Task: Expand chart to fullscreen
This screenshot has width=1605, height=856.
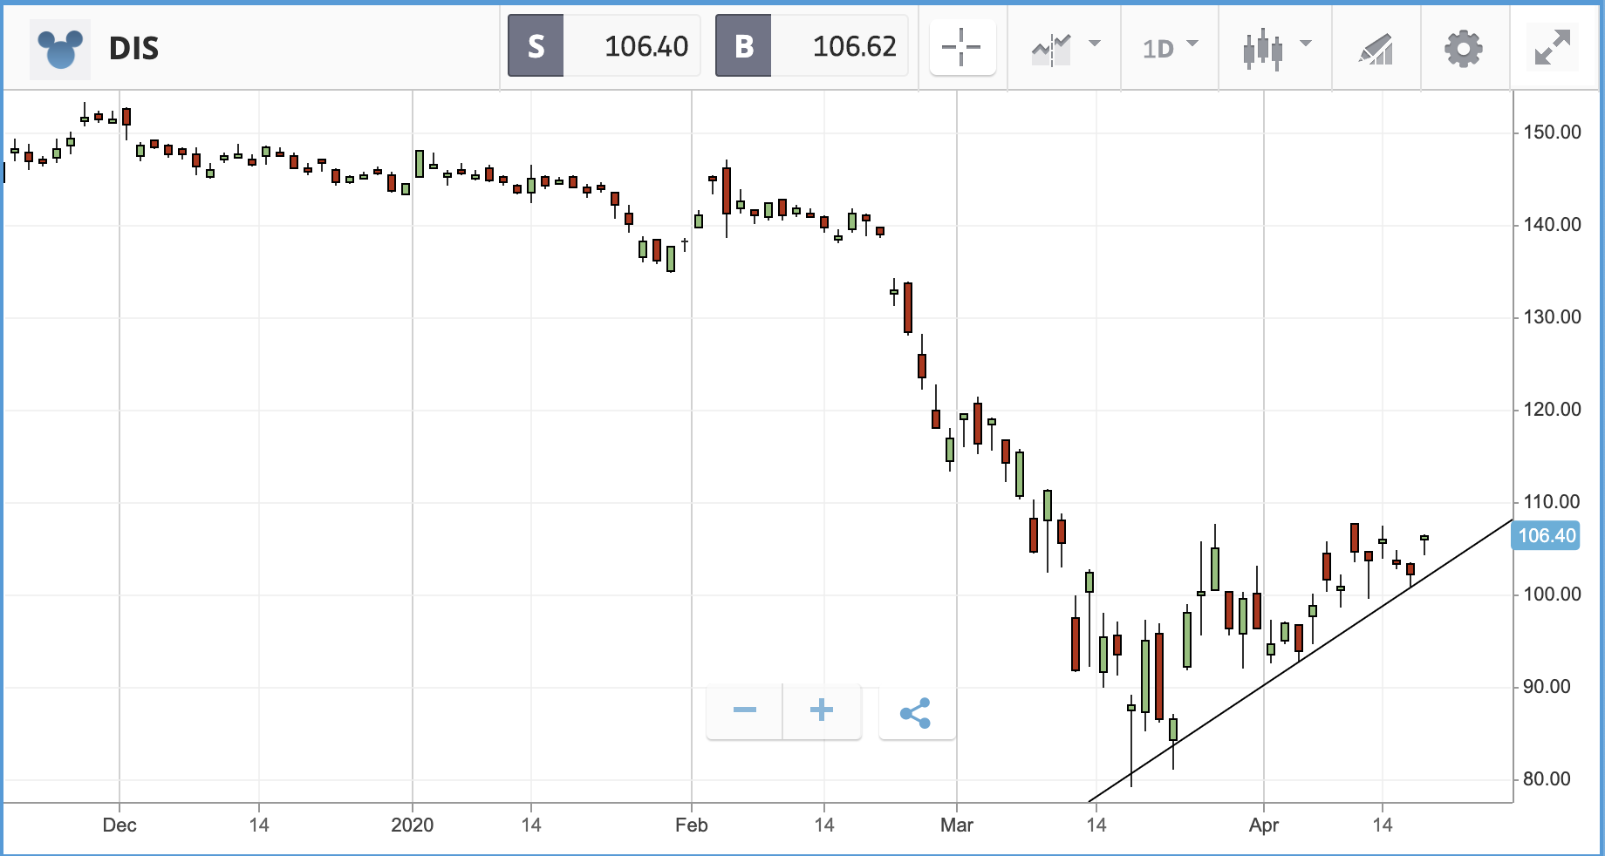Action: tap(1553, 47)
